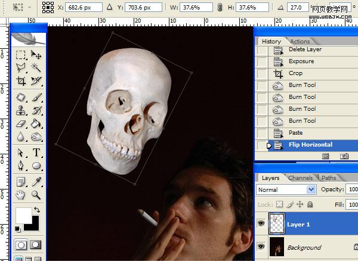Reset to default black and white colors
The width and height of the screenshot is (358, 261).
click(x=17, y=229)
